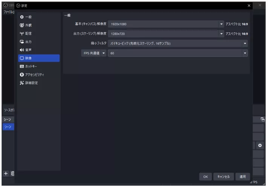This screenshot has width=268, height=188.
Task: Click the accessibility person icon
Action: (22, 75)
